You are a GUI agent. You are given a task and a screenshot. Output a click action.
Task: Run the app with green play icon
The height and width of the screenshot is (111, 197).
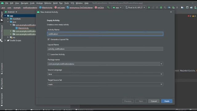[149, 7]
